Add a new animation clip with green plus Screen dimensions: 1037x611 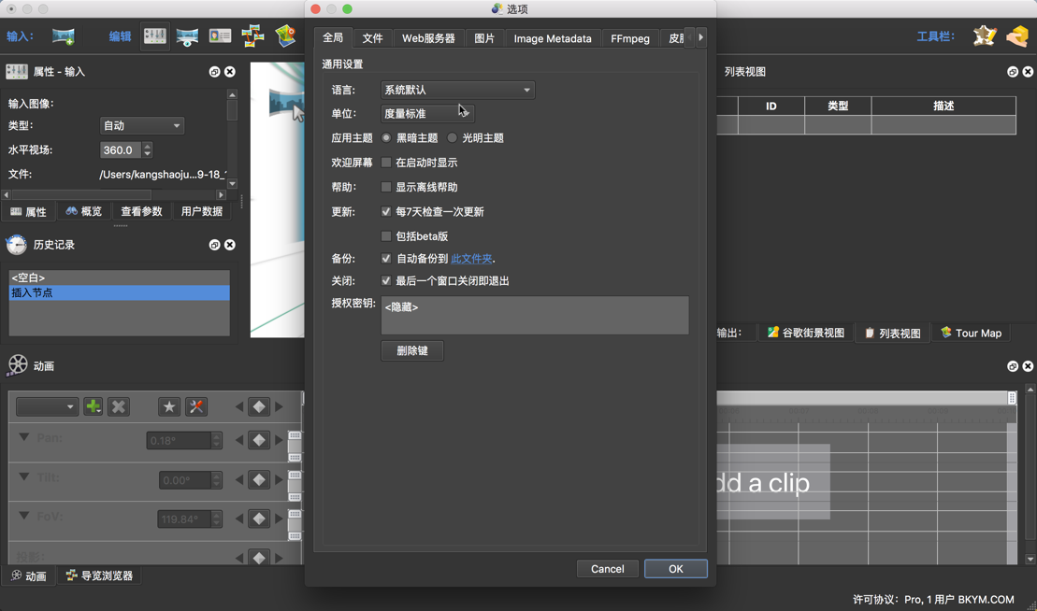tap(92, 406)
